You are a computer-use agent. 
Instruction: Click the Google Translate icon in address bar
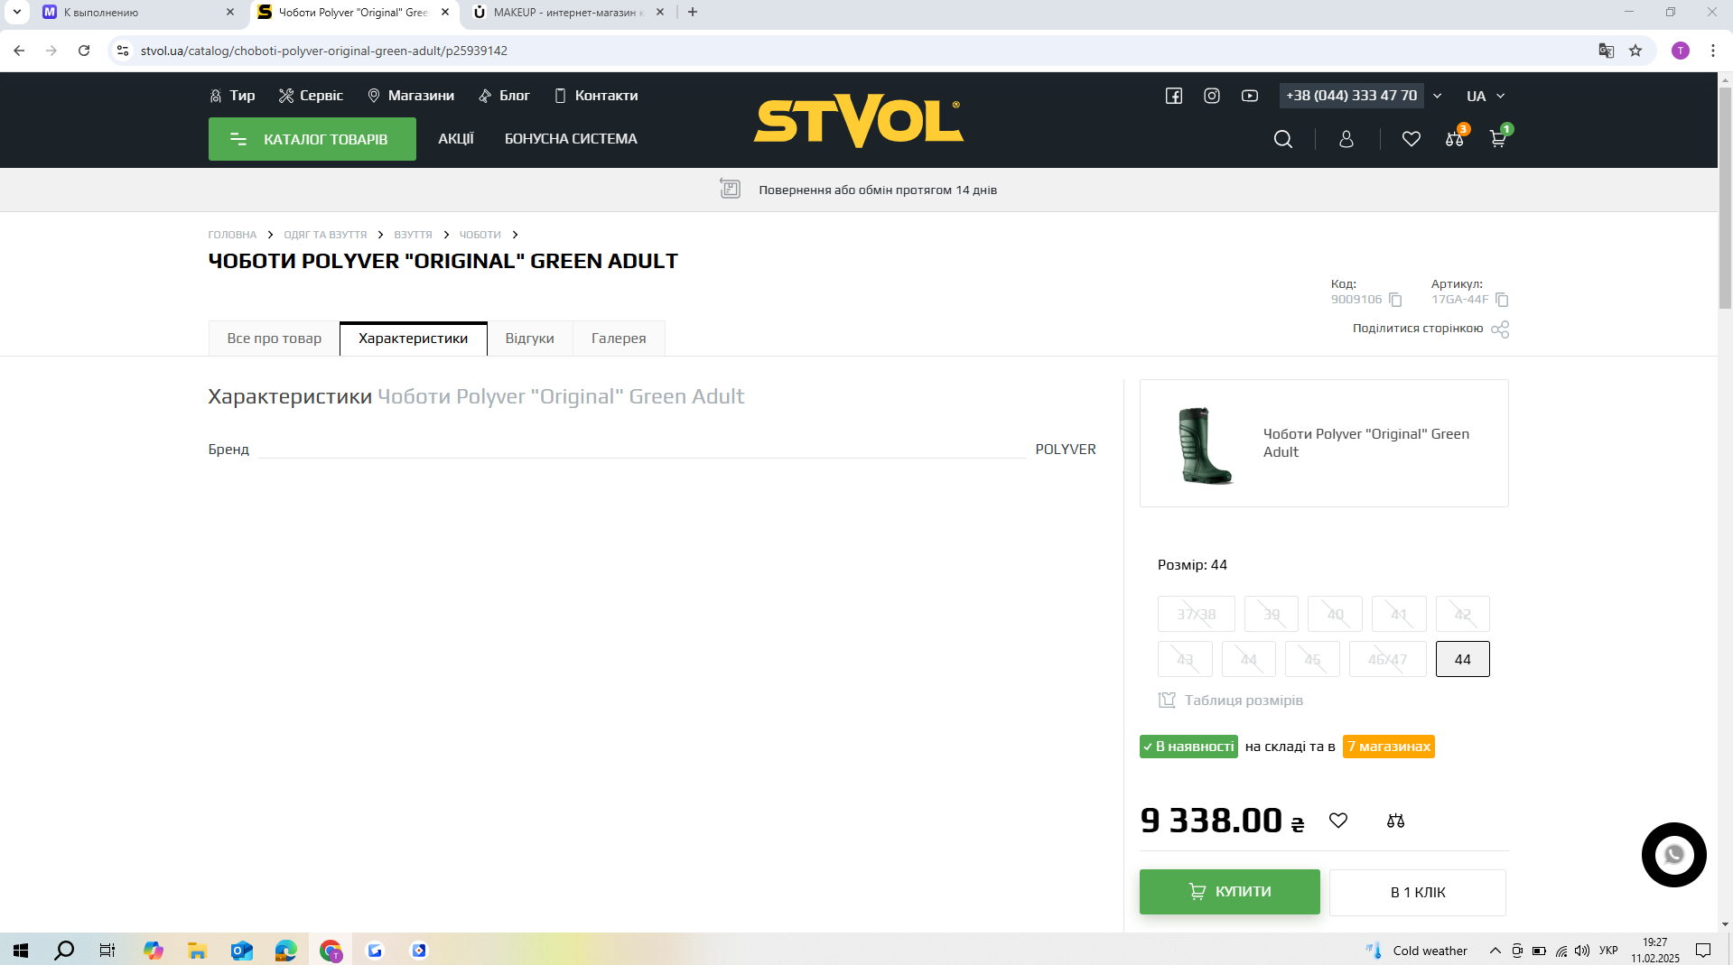click(x=1607, y=51)
